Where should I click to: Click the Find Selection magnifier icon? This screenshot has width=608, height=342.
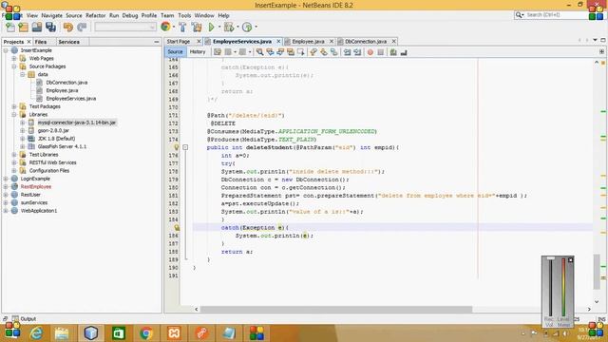259,52
